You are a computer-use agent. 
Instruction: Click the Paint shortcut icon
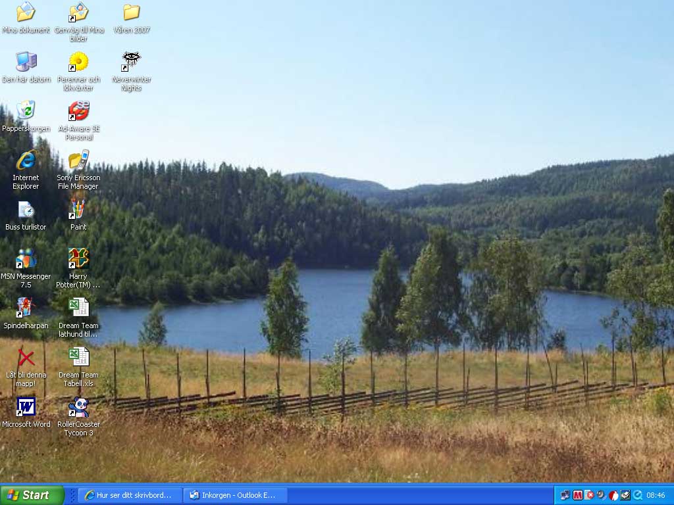pos(78,209)
